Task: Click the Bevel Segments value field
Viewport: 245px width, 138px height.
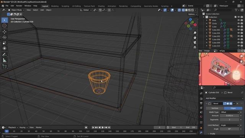Action: [x=230, y=120]
